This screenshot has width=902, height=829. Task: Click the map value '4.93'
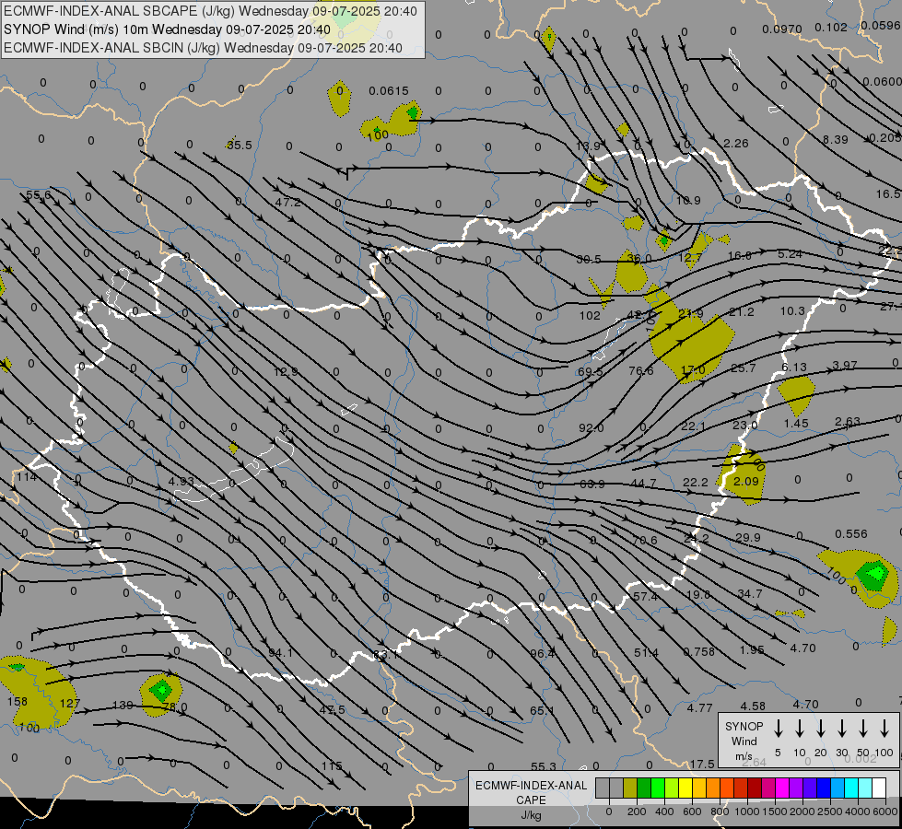[182, 481]
